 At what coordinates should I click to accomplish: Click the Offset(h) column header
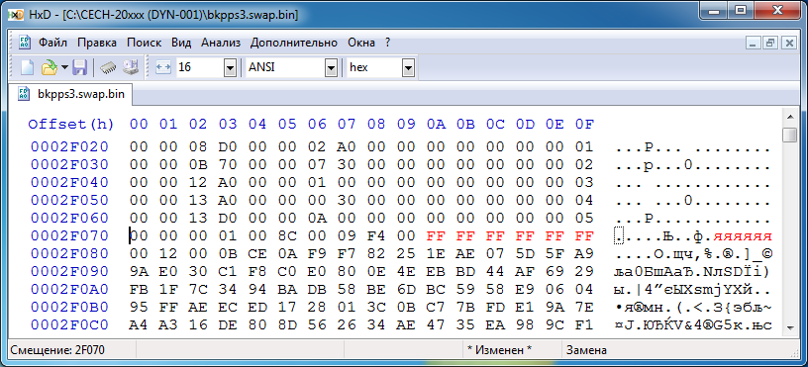click(71, 124)
